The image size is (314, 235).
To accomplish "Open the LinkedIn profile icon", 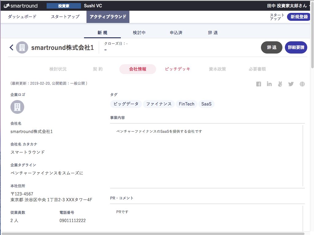I will (269, 84).
